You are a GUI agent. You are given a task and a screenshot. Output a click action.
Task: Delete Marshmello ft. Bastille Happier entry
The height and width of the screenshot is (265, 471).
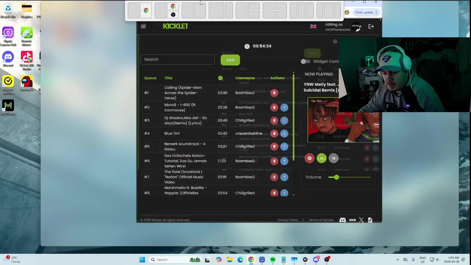(274, 193)
